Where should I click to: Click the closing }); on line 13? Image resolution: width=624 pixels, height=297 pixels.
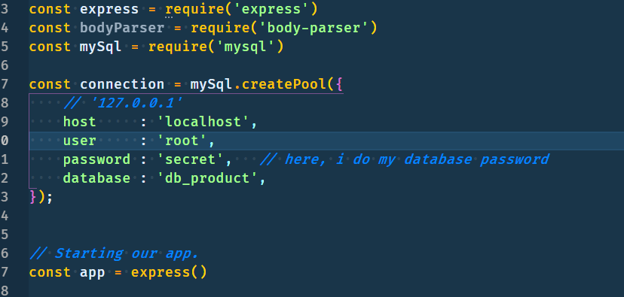pos(41,197)
